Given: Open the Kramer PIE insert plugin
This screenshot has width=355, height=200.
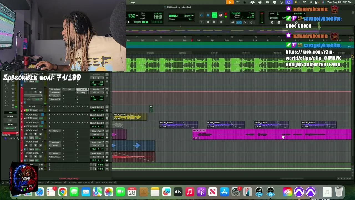Looking at the screenshot, I should [x=56, y=99].
